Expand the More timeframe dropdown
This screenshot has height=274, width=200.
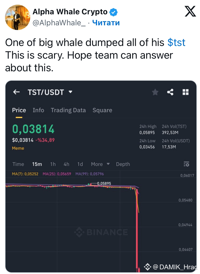pyautogui.click(x=100, y=164)
